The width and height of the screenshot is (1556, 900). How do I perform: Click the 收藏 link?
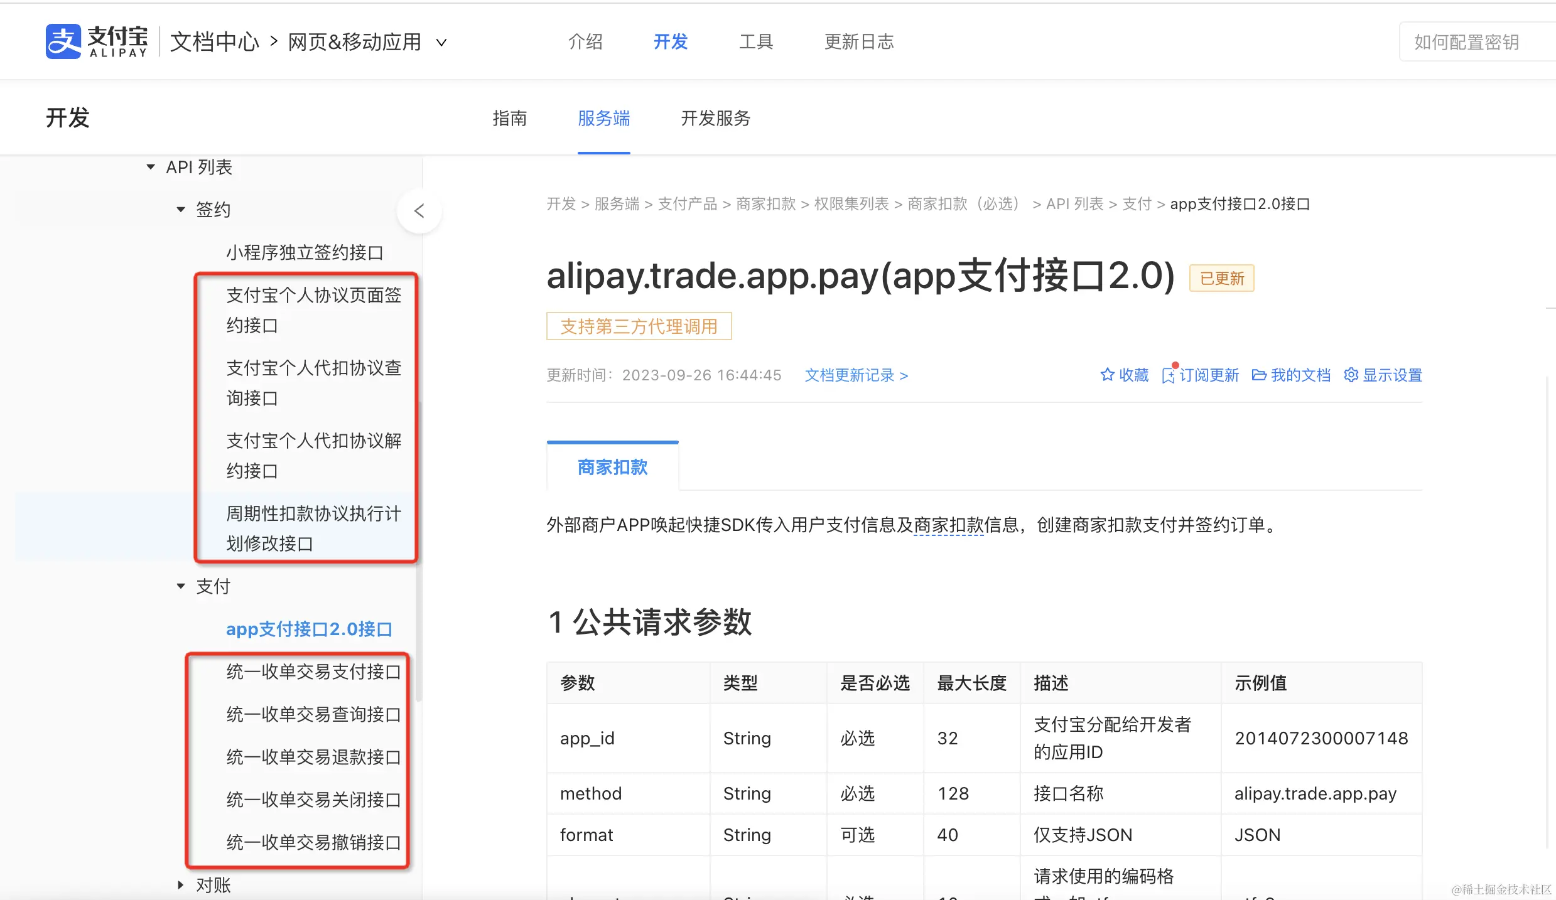[x=1134, y=375]
